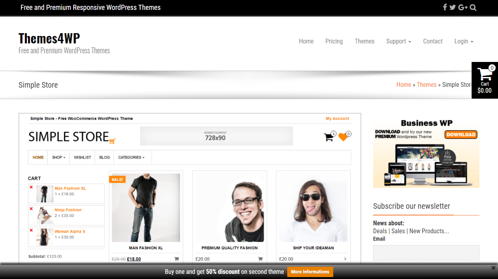Click the More Informations button
Screen dimensions: 498x279
point(310,272)
